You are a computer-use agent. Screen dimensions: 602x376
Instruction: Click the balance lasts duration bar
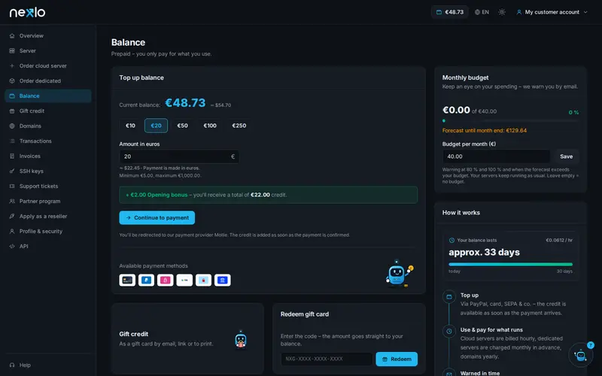(511, 265)
